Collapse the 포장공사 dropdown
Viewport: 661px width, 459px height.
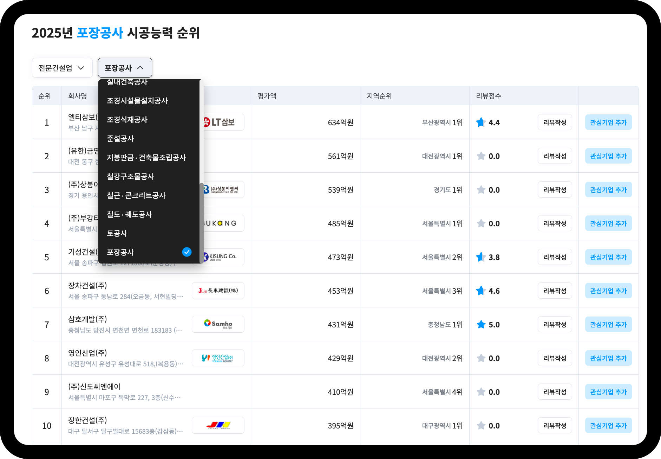click(125, 68)
